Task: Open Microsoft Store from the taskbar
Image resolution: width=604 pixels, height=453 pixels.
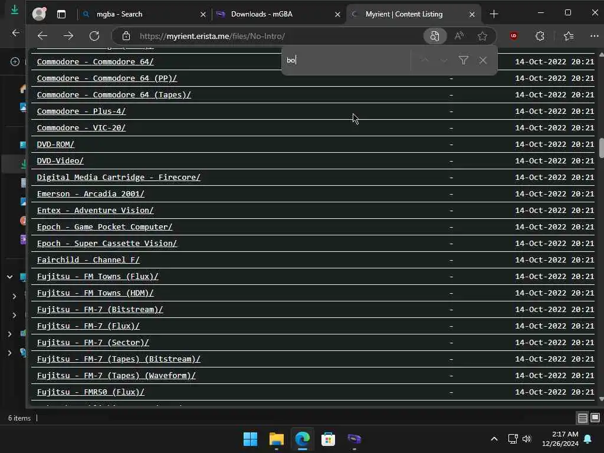Action: 328,439
